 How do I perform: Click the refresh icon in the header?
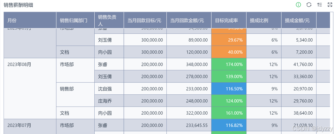point(309,5)
